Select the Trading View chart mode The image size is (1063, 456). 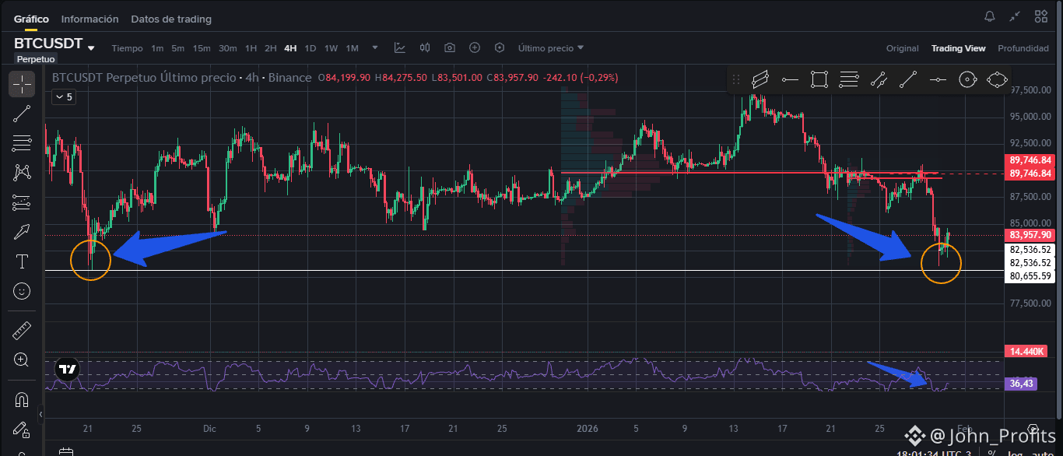pyautogui.click(x=959, y=48)
